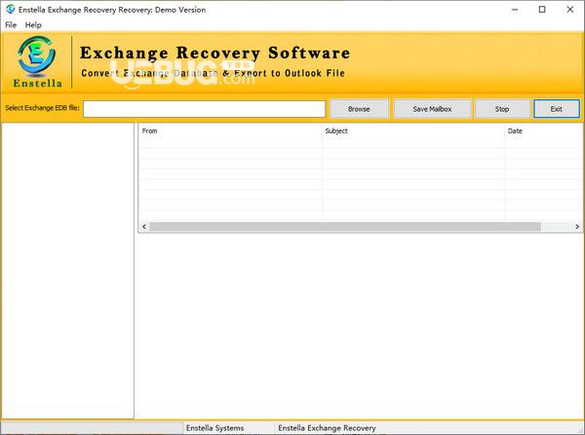The width and height of the screenshot is (585, 435).
Task: Click Enstella Exchange Recovery status text
Action: tap(327, 428)
